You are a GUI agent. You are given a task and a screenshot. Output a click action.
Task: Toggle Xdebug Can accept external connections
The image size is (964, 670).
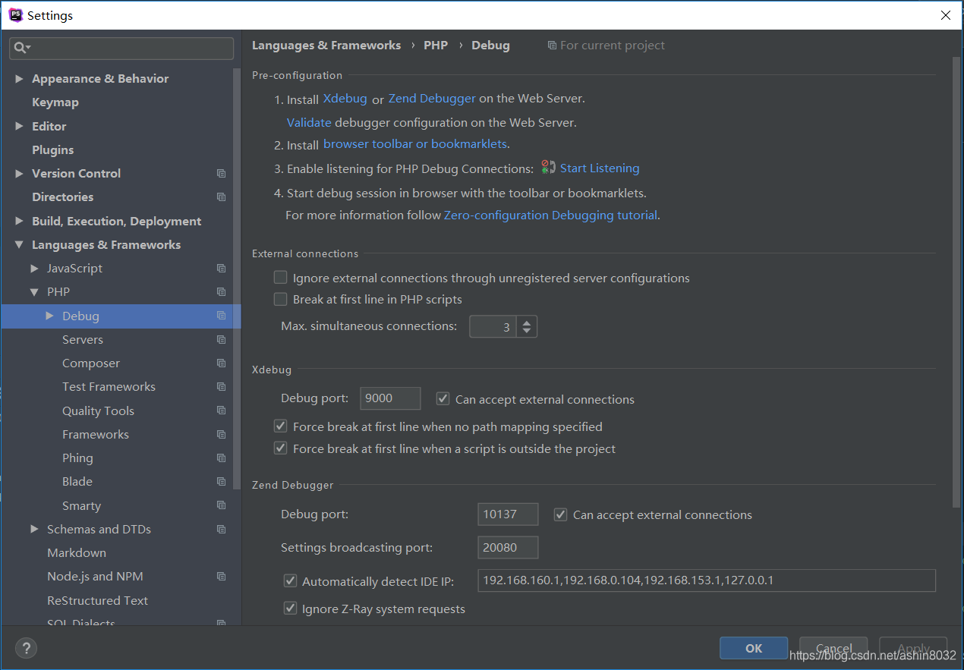point(443,398)
